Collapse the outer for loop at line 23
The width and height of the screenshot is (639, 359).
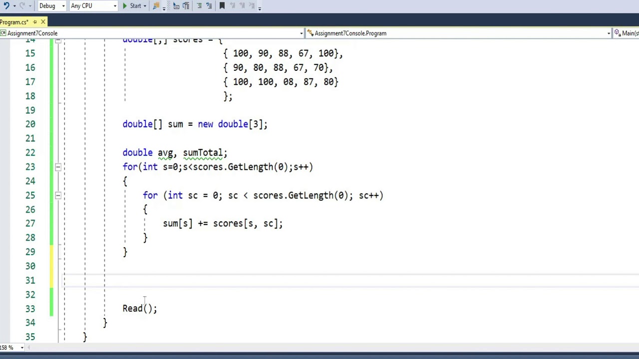pyautogui.click(x=58, y=167)
